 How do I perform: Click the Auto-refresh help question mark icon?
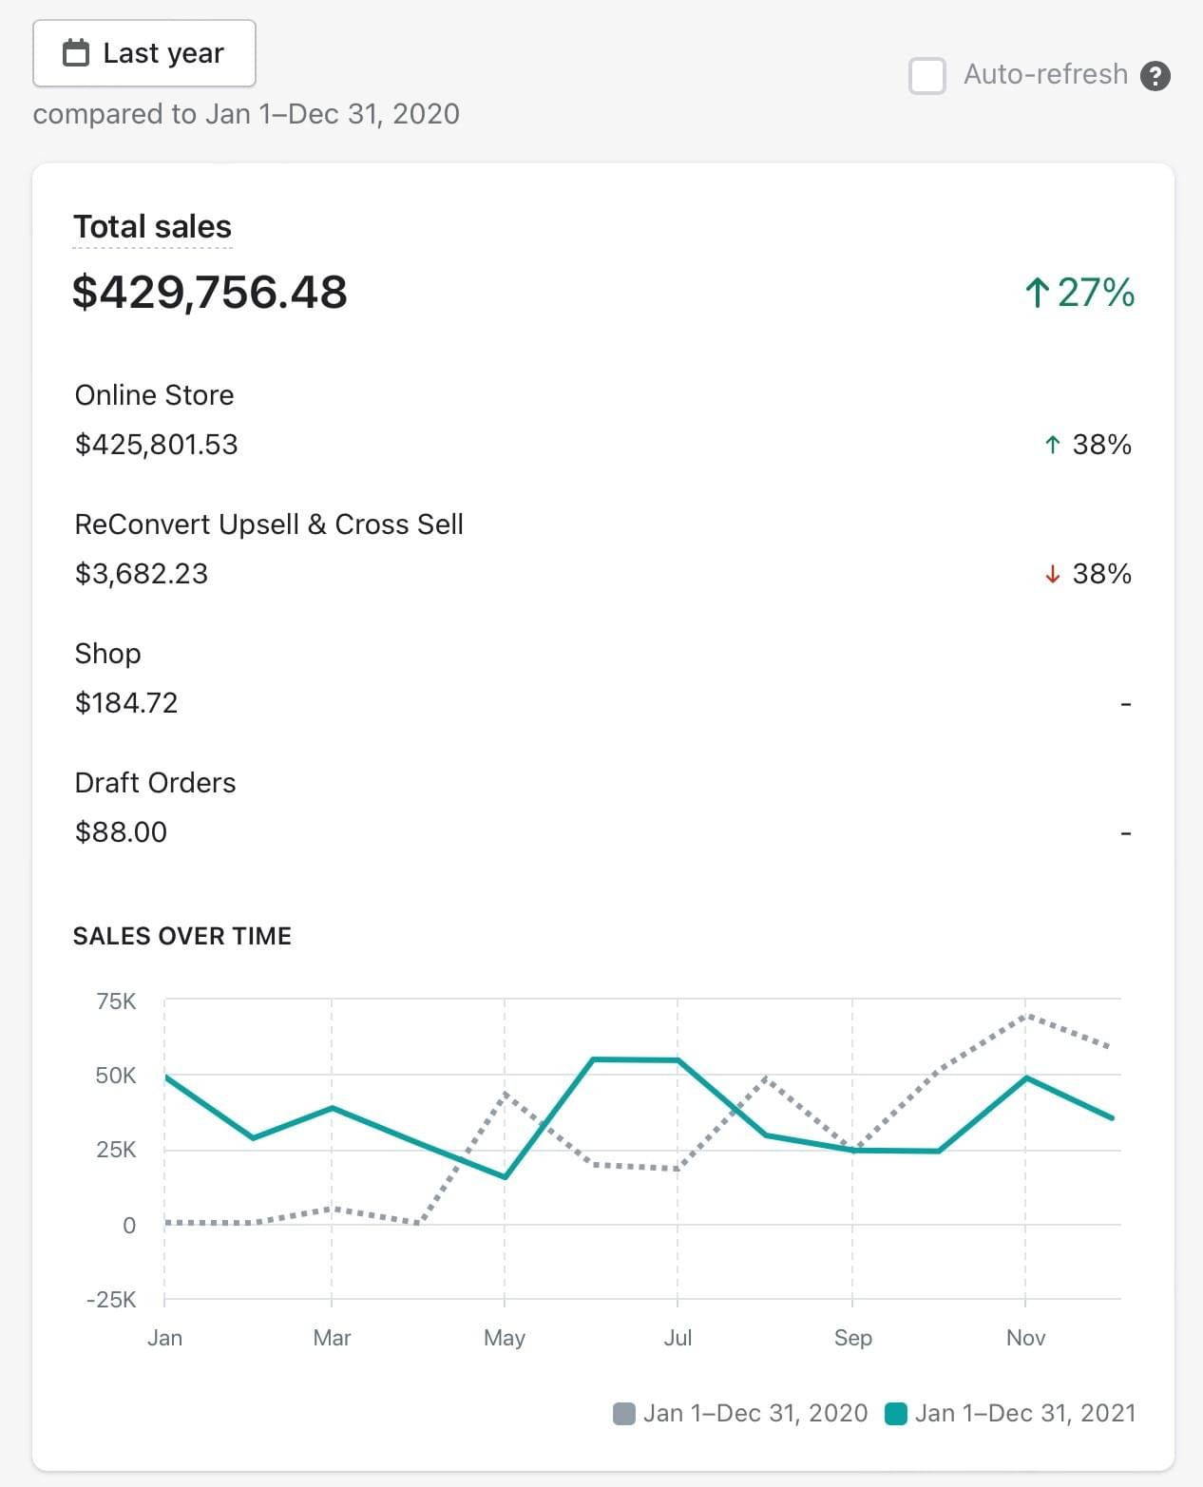1155,75
